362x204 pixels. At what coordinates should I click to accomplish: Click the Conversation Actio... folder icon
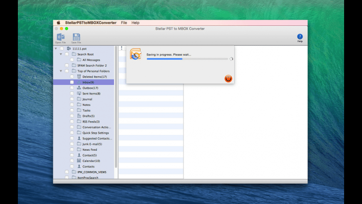click(79, 127)
